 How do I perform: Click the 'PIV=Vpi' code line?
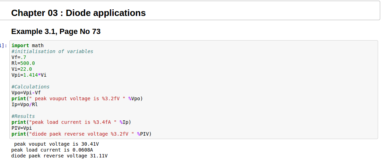[21, 128]
